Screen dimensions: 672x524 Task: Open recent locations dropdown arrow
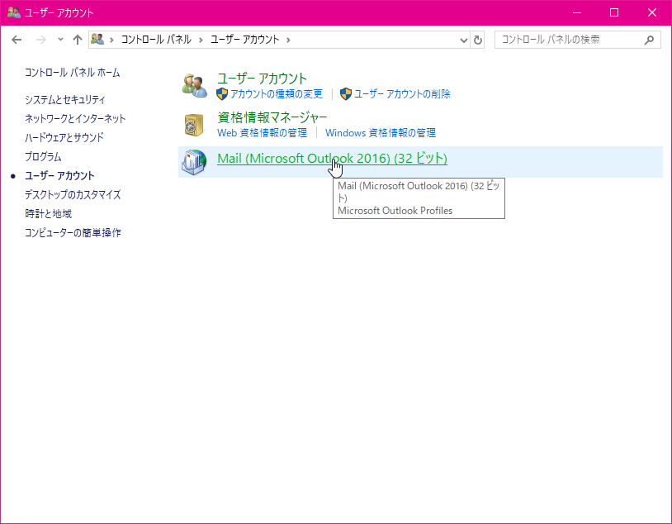pyautogui.click(x=60, y=40)
